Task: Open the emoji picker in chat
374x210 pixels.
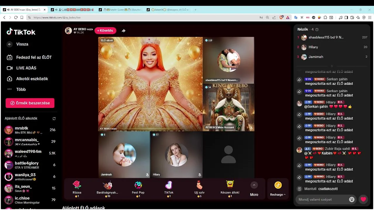Action: click(352, 199)
